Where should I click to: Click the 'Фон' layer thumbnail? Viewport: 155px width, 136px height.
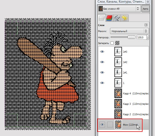[118, 125]
